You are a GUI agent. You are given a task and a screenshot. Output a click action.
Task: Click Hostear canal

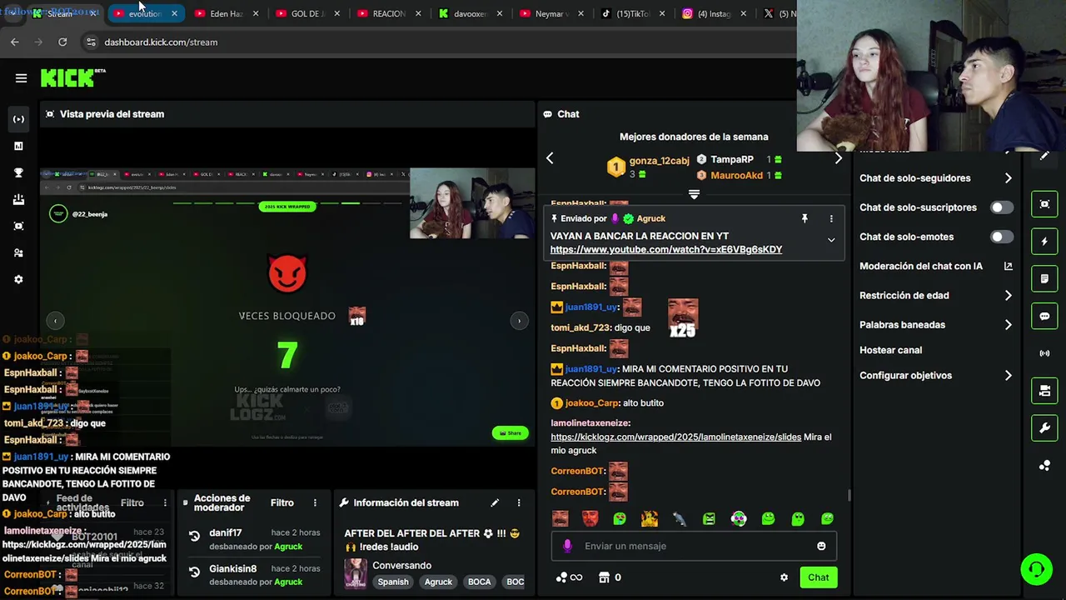(890, 350)
